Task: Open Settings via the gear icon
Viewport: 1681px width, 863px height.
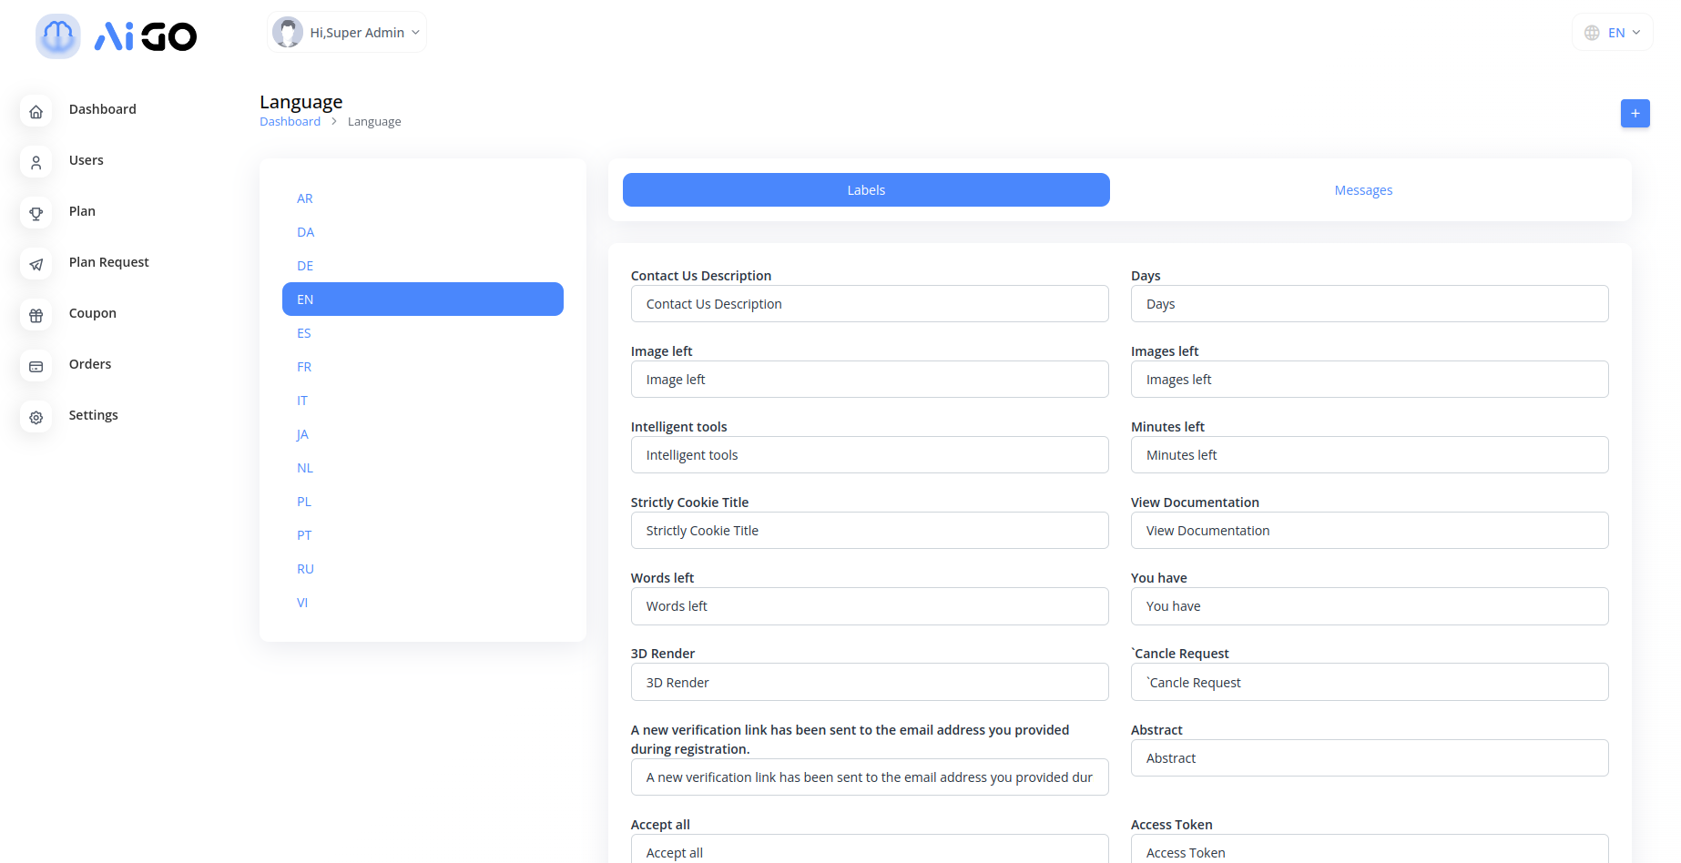Action: 36,417
